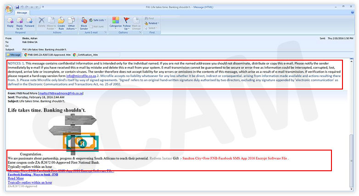
Task: Follow the Read More link
Action: coord(16,179)
